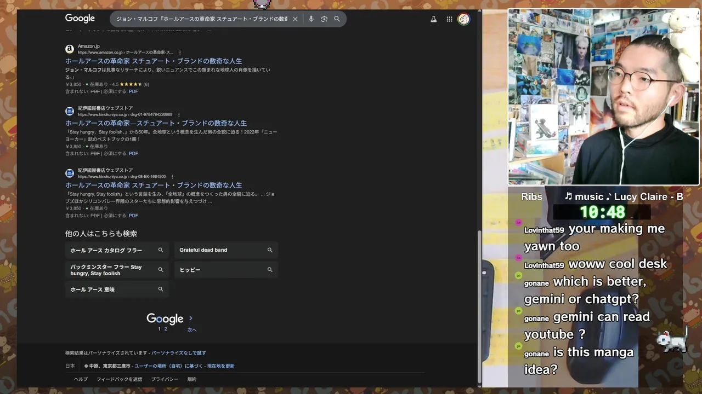Viewport: 702px width, 394px height.
Task: Clear the search box with the X icon
Action: tap(295, 19)
